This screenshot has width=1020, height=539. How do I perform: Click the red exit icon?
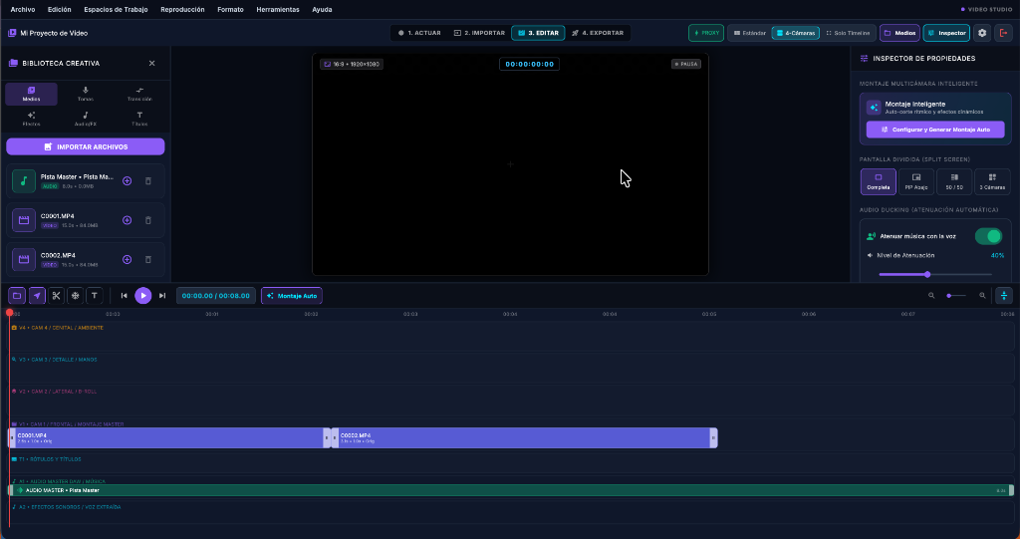1004,33
